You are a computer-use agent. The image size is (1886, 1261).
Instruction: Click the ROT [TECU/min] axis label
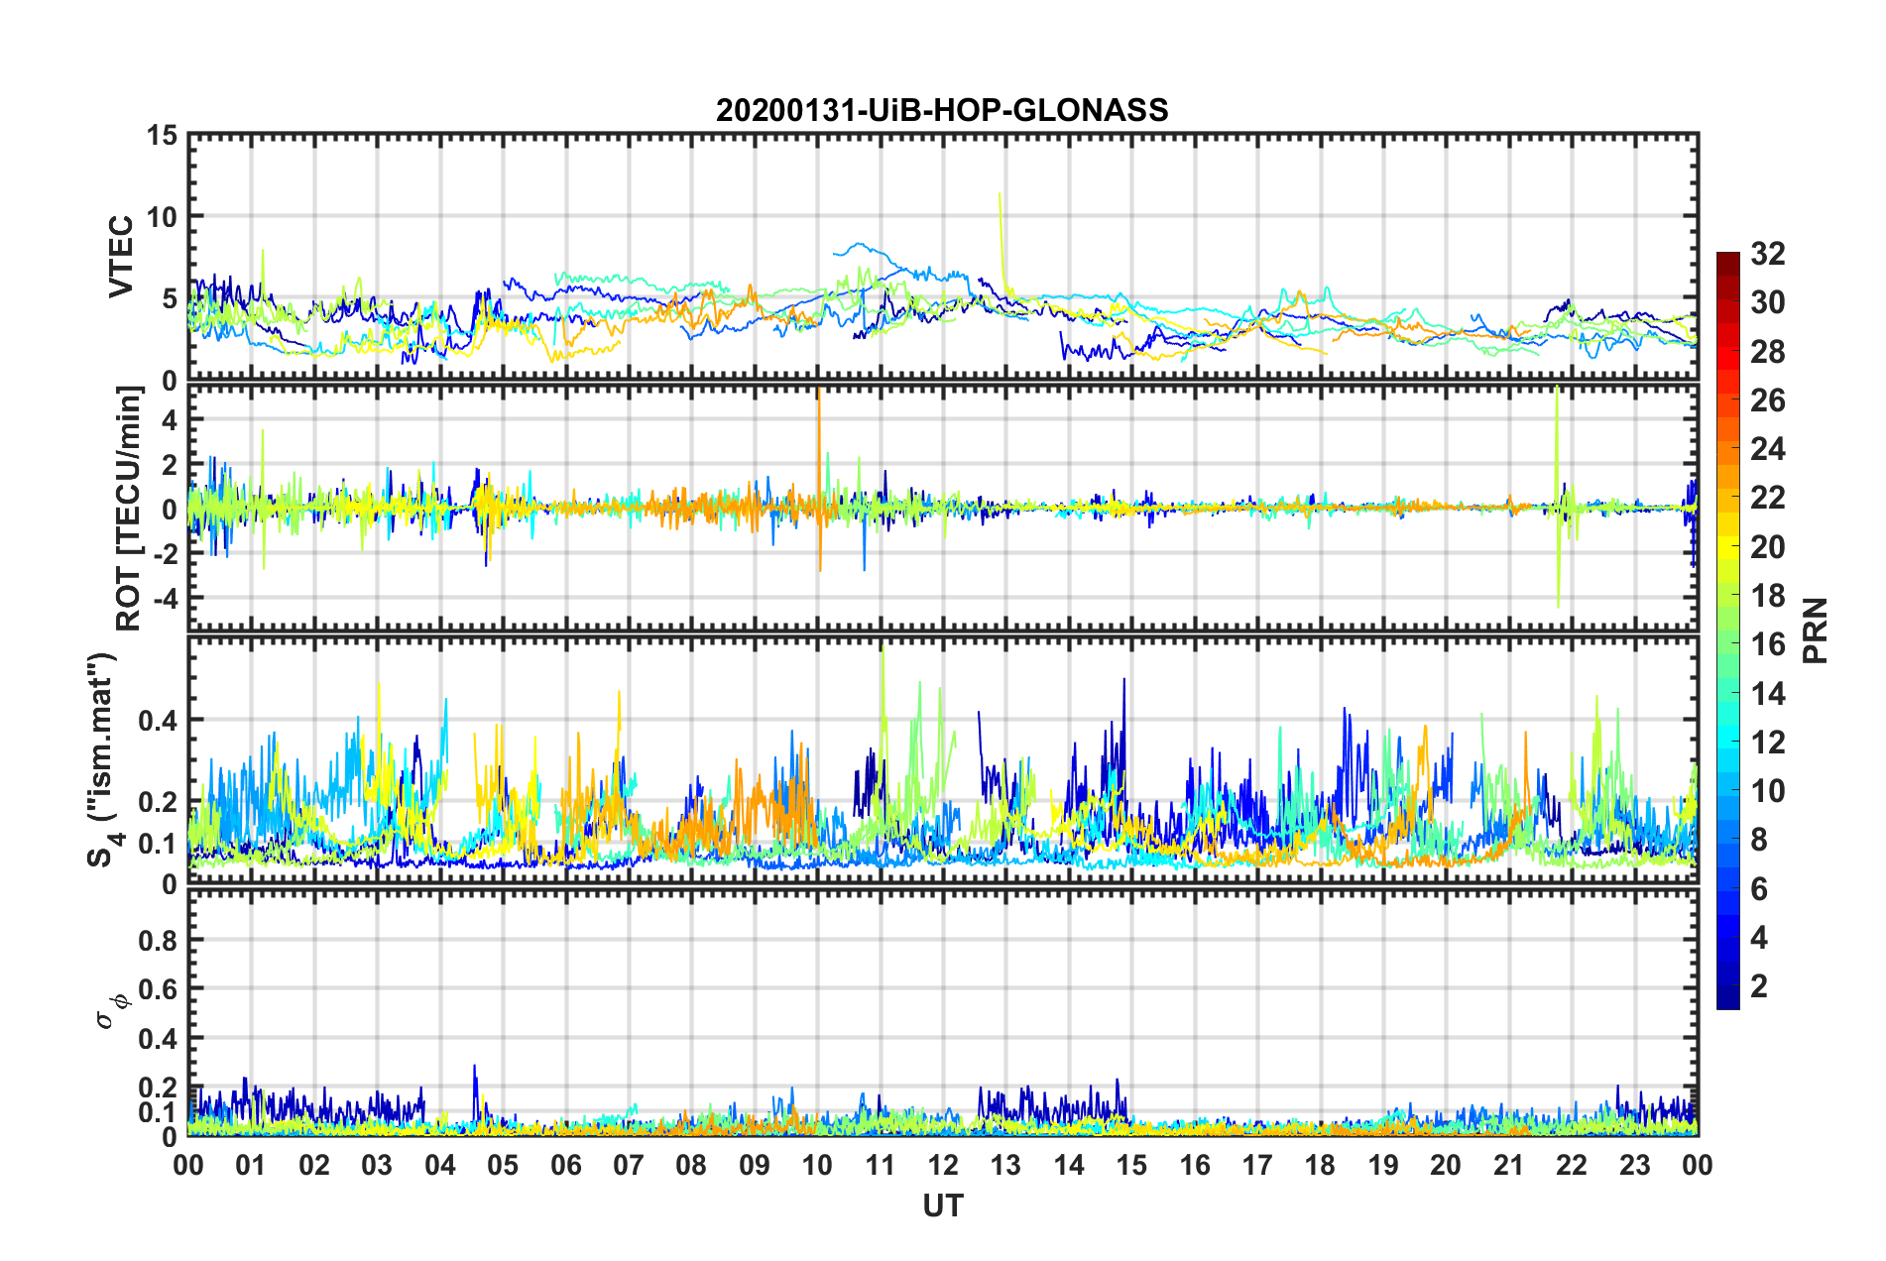click(x=129, y=509)
